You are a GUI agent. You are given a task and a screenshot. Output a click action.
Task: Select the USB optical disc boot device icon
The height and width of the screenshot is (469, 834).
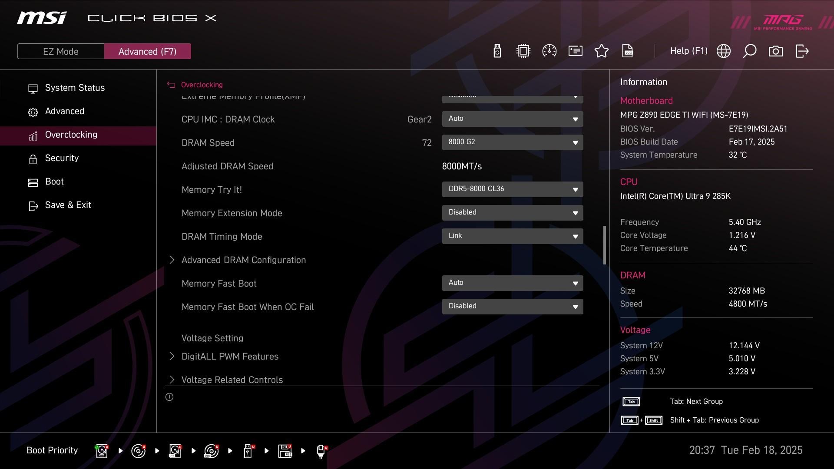[x=212, y=451]
